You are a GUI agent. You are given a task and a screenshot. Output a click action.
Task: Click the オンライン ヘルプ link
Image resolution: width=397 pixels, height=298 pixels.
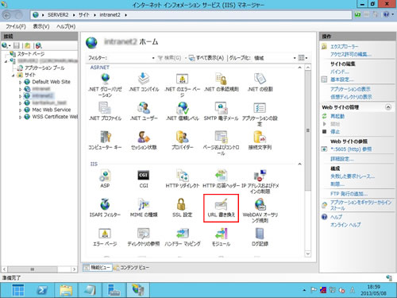point(345,225)
